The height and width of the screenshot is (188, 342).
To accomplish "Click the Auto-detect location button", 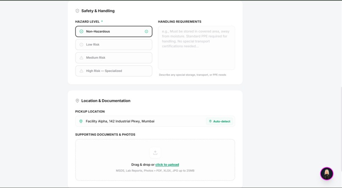I will pos(219,121).
